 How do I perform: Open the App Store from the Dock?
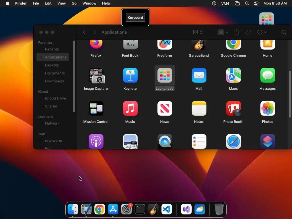click(x=113, y=209)
